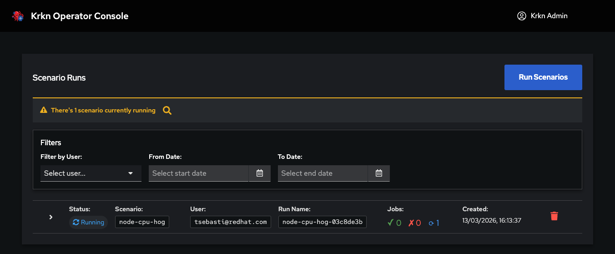Click the node-cpu-hog scenario value
This screenshot has height=254, width=615.
tap(142, 222)
